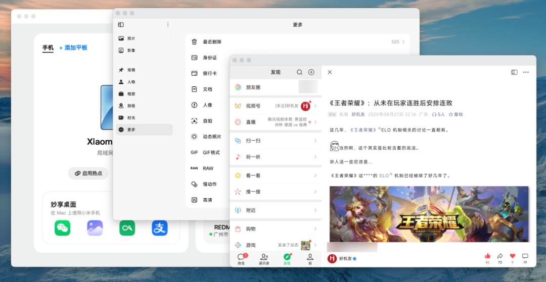Open RAW category
546x282 pixels.
207,168
